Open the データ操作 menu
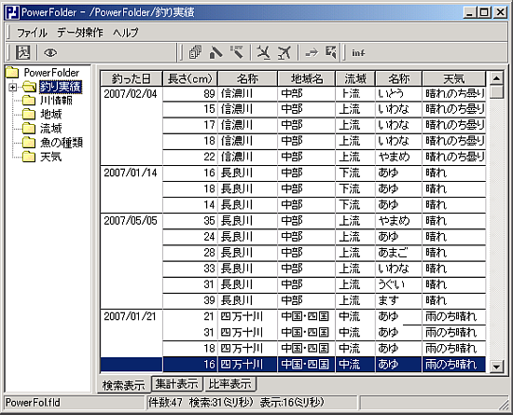The width and height of the screenshot is (513, 415). pos(80,33)
